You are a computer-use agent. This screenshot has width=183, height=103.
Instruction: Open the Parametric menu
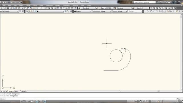click(66, 5)
